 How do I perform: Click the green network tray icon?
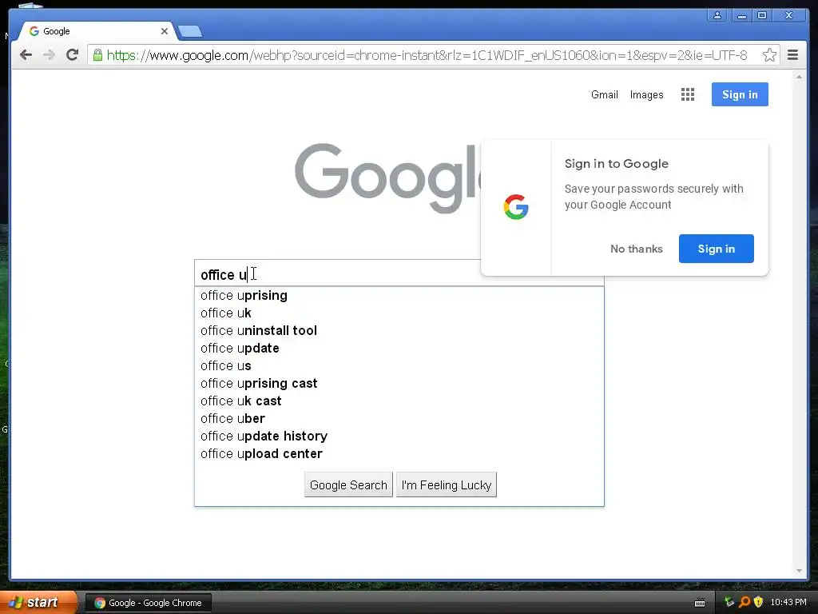(x=729, y=602)
